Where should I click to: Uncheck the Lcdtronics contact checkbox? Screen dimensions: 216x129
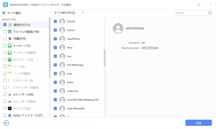coord(55,91)
